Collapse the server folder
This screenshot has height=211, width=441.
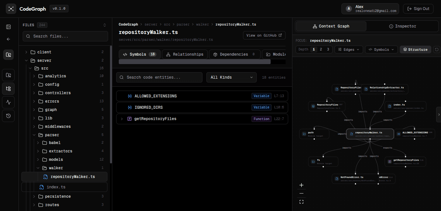tap(26, 61)
